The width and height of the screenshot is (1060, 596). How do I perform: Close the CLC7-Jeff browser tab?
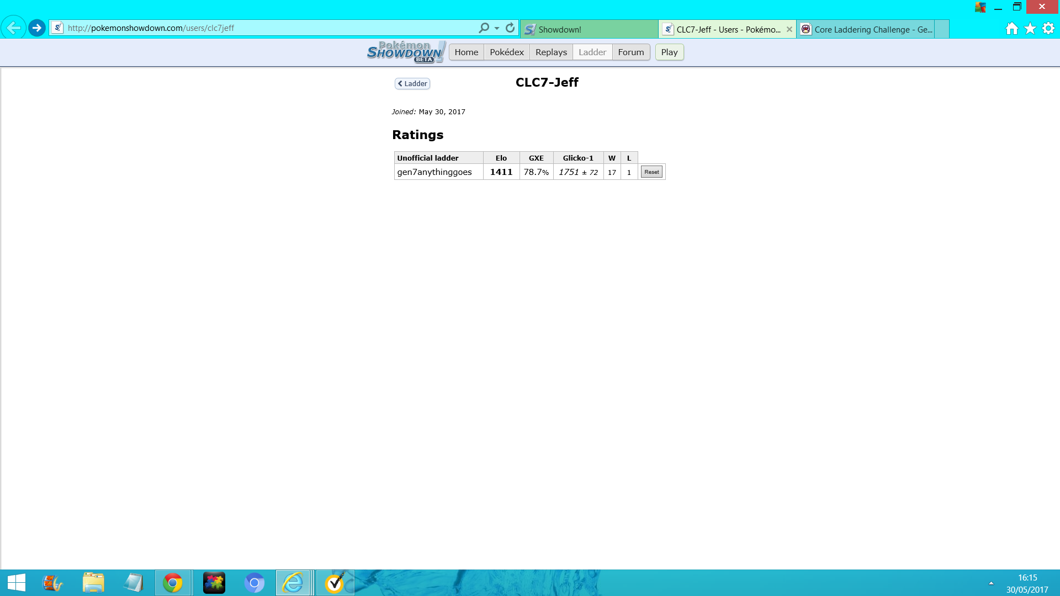[x=789, y=29]
